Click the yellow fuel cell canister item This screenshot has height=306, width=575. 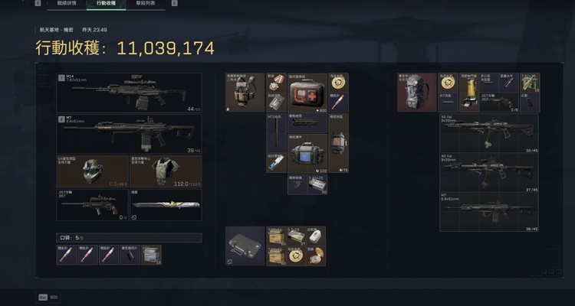pos(469,93)
